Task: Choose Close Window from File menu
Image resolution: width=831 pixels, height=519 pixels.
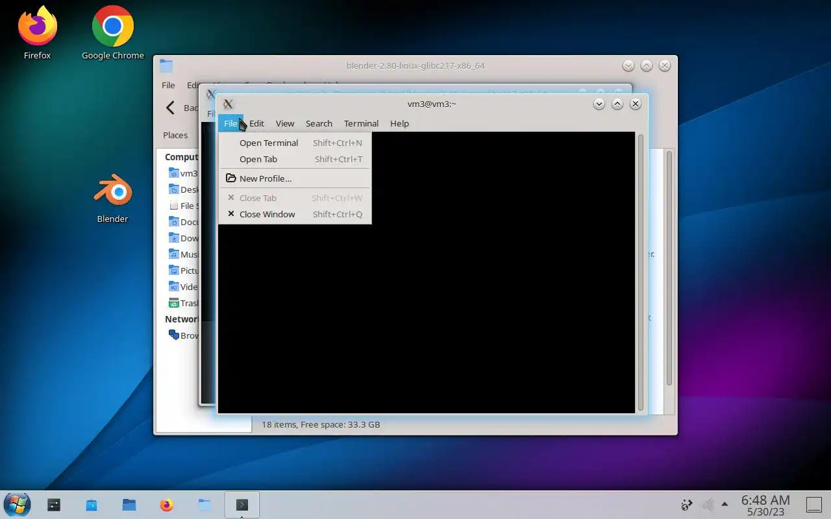Action: click(x=295, y=214)
